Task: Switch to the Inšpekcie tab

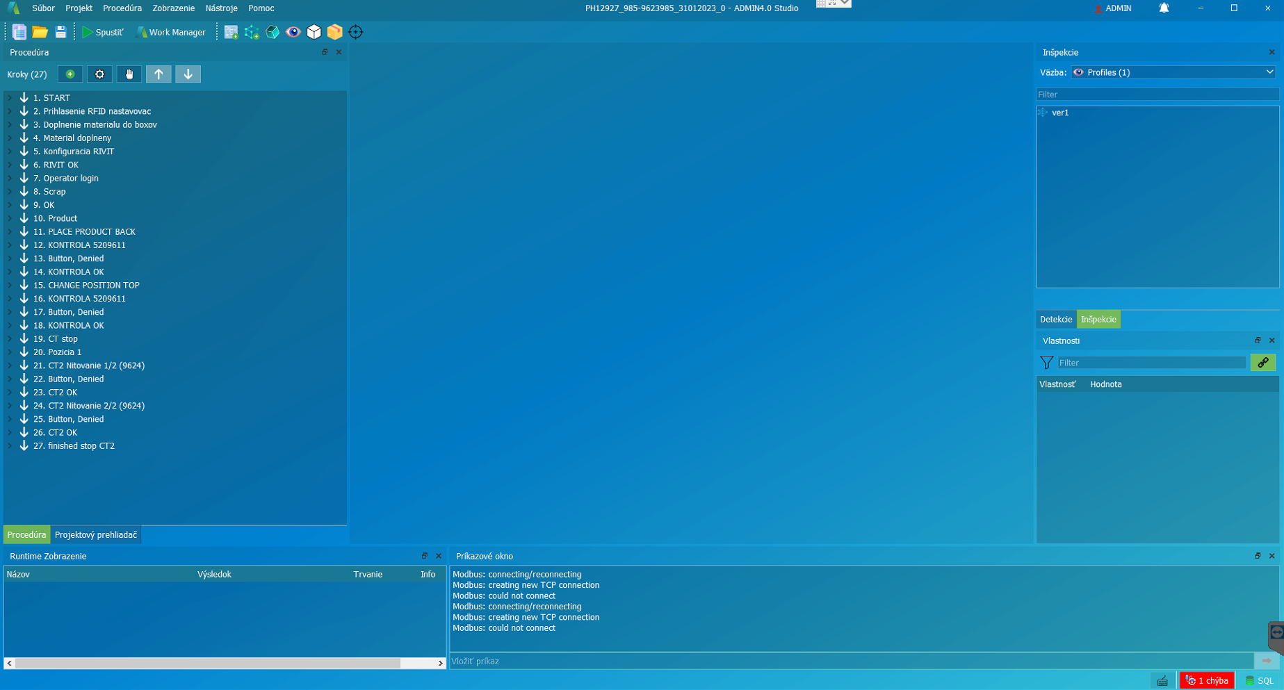Action: click(1098, 320)
